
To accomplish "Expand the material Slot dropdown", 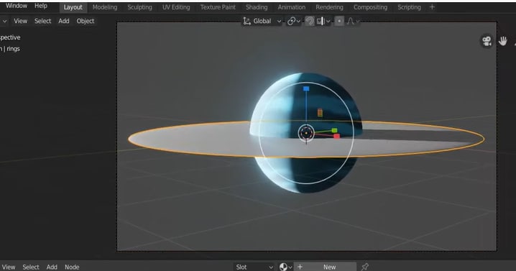I will tap(254, 267).
